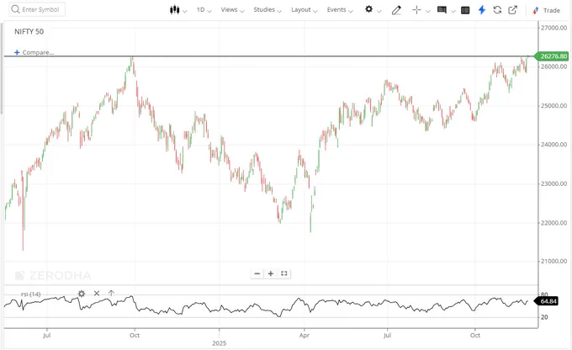Screen dimensions: 572x350
Task: Click the 21000.00 price axis label
Action: [x=553, y=262]
